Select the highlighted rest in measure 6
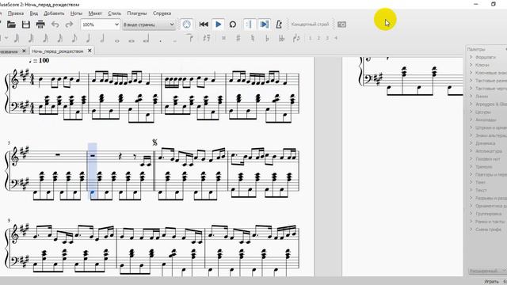This screenshot has height=285, width=507. tap(93, 156)
